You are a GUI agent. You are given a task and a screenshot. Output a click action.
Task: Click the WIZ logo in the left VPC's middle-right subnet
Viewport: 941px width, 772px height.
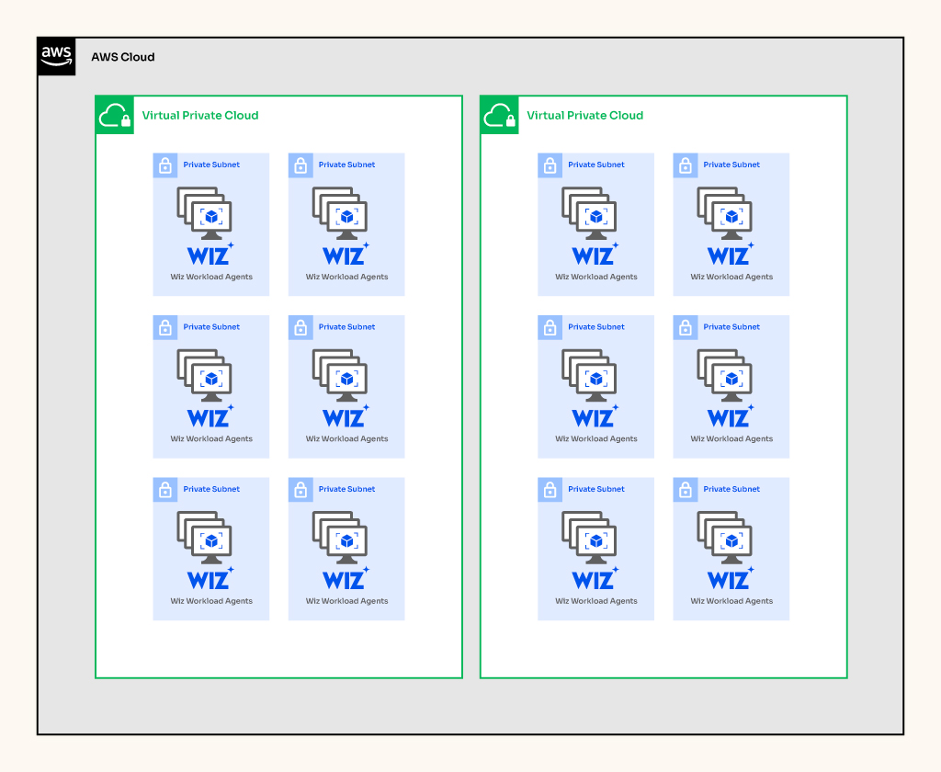click(x=346, y=416)
